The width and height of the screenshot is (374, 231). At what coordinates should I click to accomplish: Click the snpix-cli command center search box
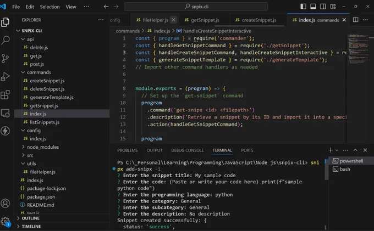(196, 7)
